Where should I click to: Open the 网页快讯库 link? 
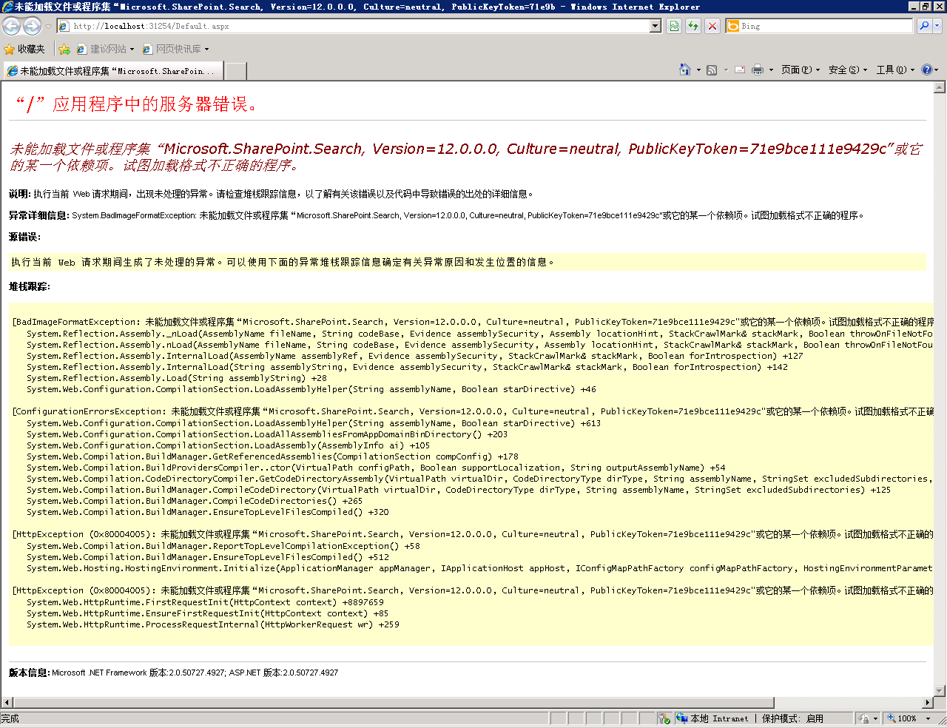175,49
